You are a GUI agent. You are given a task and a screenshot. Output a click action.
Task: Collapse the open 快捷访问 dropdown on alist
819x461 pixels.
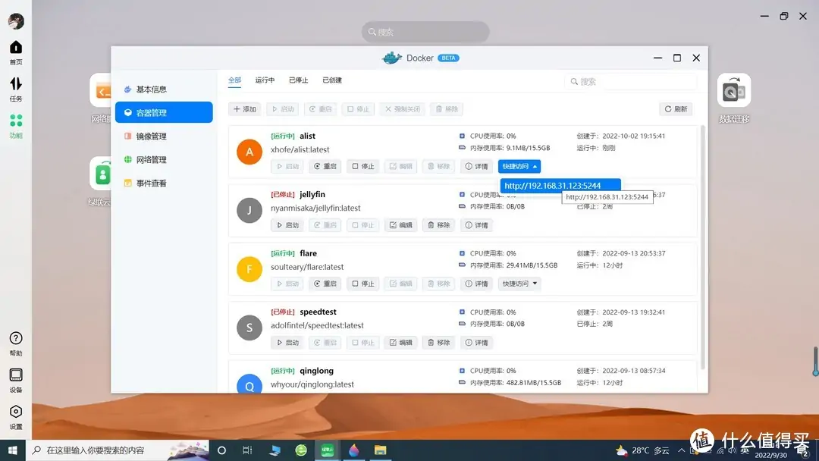[519, 165]
